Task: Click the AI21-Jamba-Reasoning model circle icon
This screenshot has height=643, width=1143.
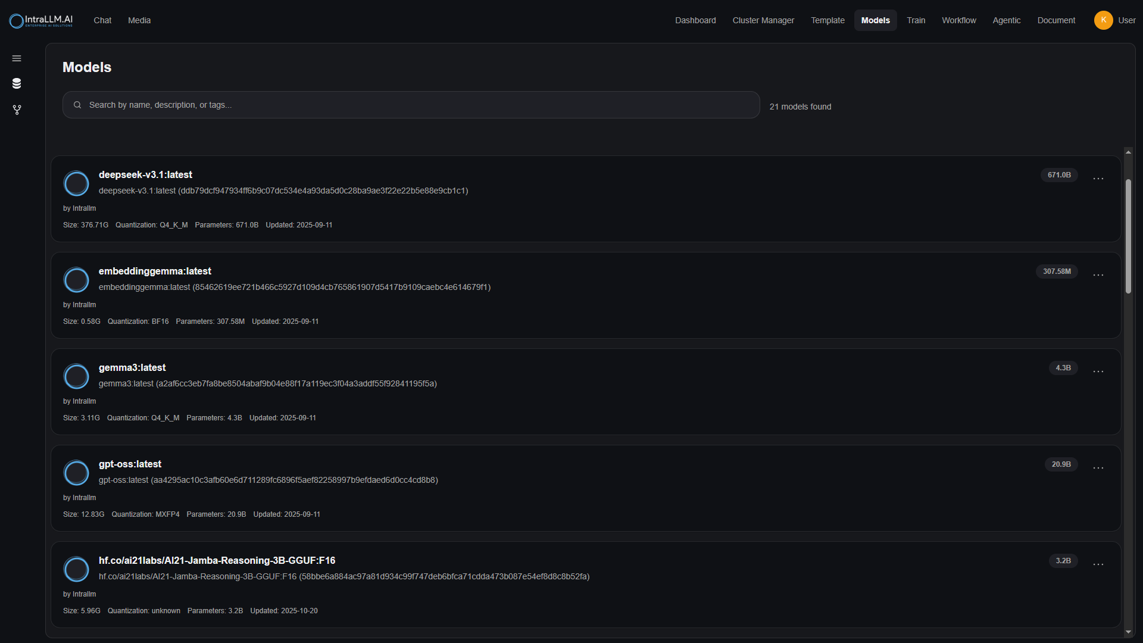Action: pos(76,569)
